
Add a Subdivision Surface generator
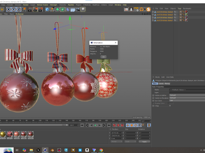pyautogui.click(x=57, y=9)
